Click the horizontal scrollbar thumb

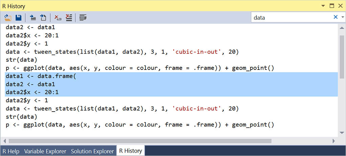pyautogui.click(x=140, y=141)
